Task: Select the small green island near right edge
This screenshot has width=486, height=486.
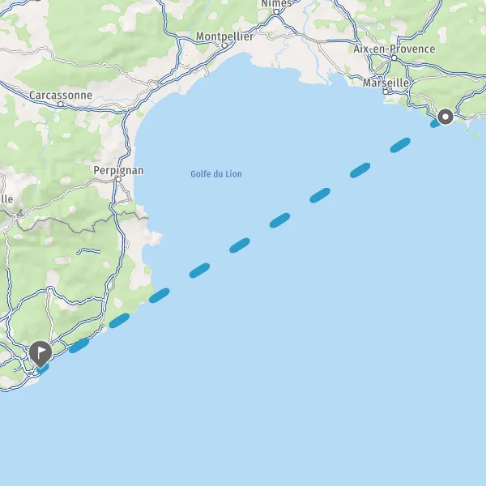Action: [x=476, y=134]
